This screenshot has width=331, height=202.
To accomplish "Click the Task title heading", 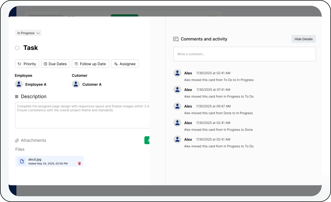I will click(x=30, y=48).
